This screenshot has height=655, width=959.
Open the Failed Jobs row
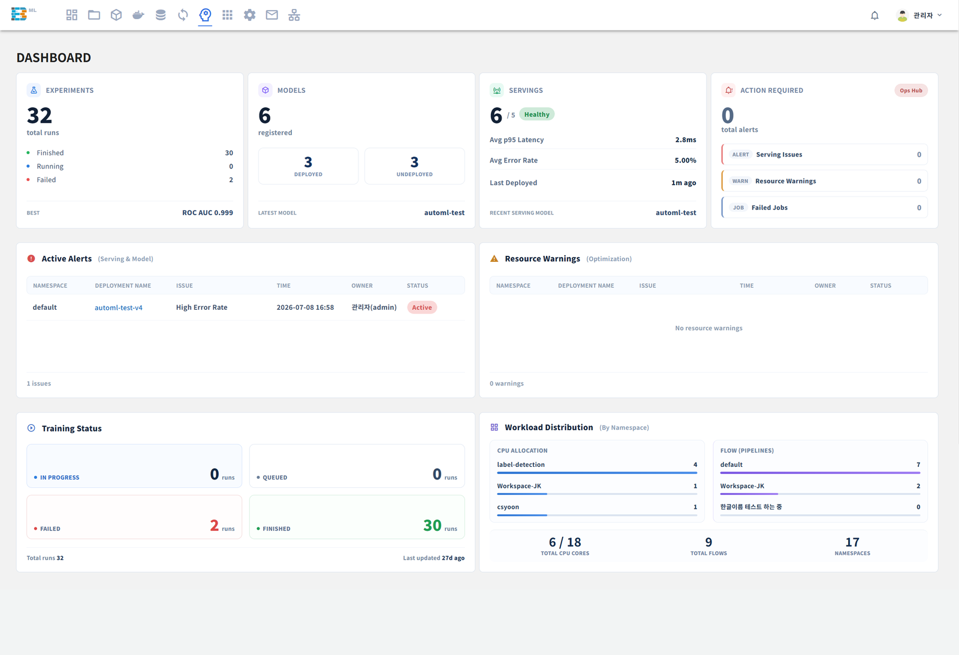click(x=825, y=207)
